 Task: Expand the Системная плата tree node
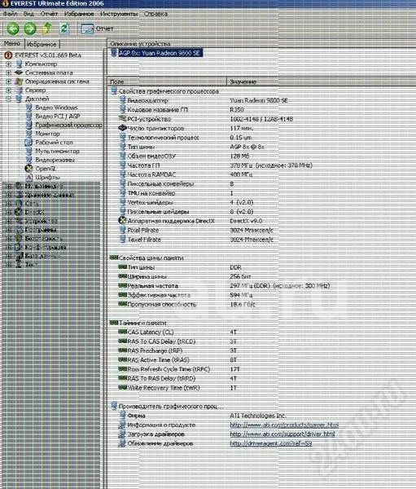9,73
